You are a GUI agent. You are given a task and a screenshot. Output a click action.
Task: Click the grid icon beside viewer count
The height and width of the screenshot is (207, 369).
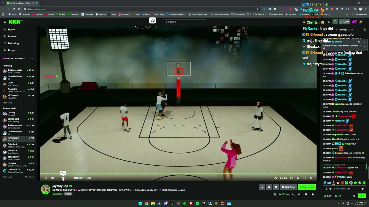(275, 194)
